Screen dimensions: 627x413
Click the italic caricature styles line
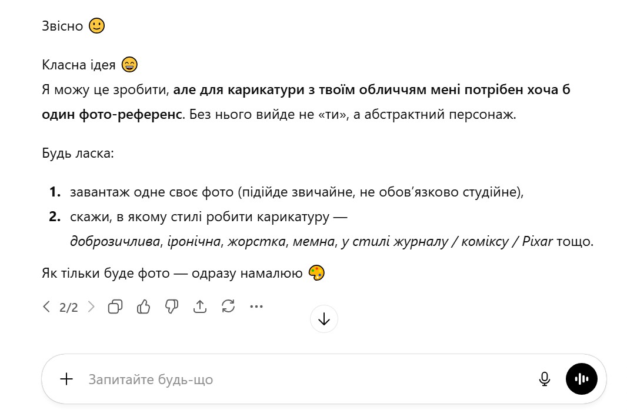[x=312, y=241]
